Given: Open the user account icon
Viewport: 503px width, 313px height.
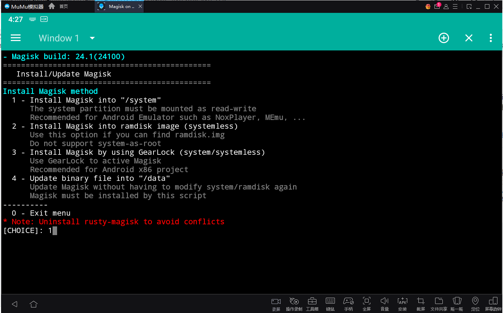Looking at the screenshot, I should tap(446, 7).
